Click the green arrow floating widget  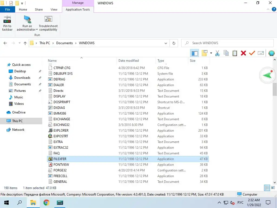coord(267,75)
